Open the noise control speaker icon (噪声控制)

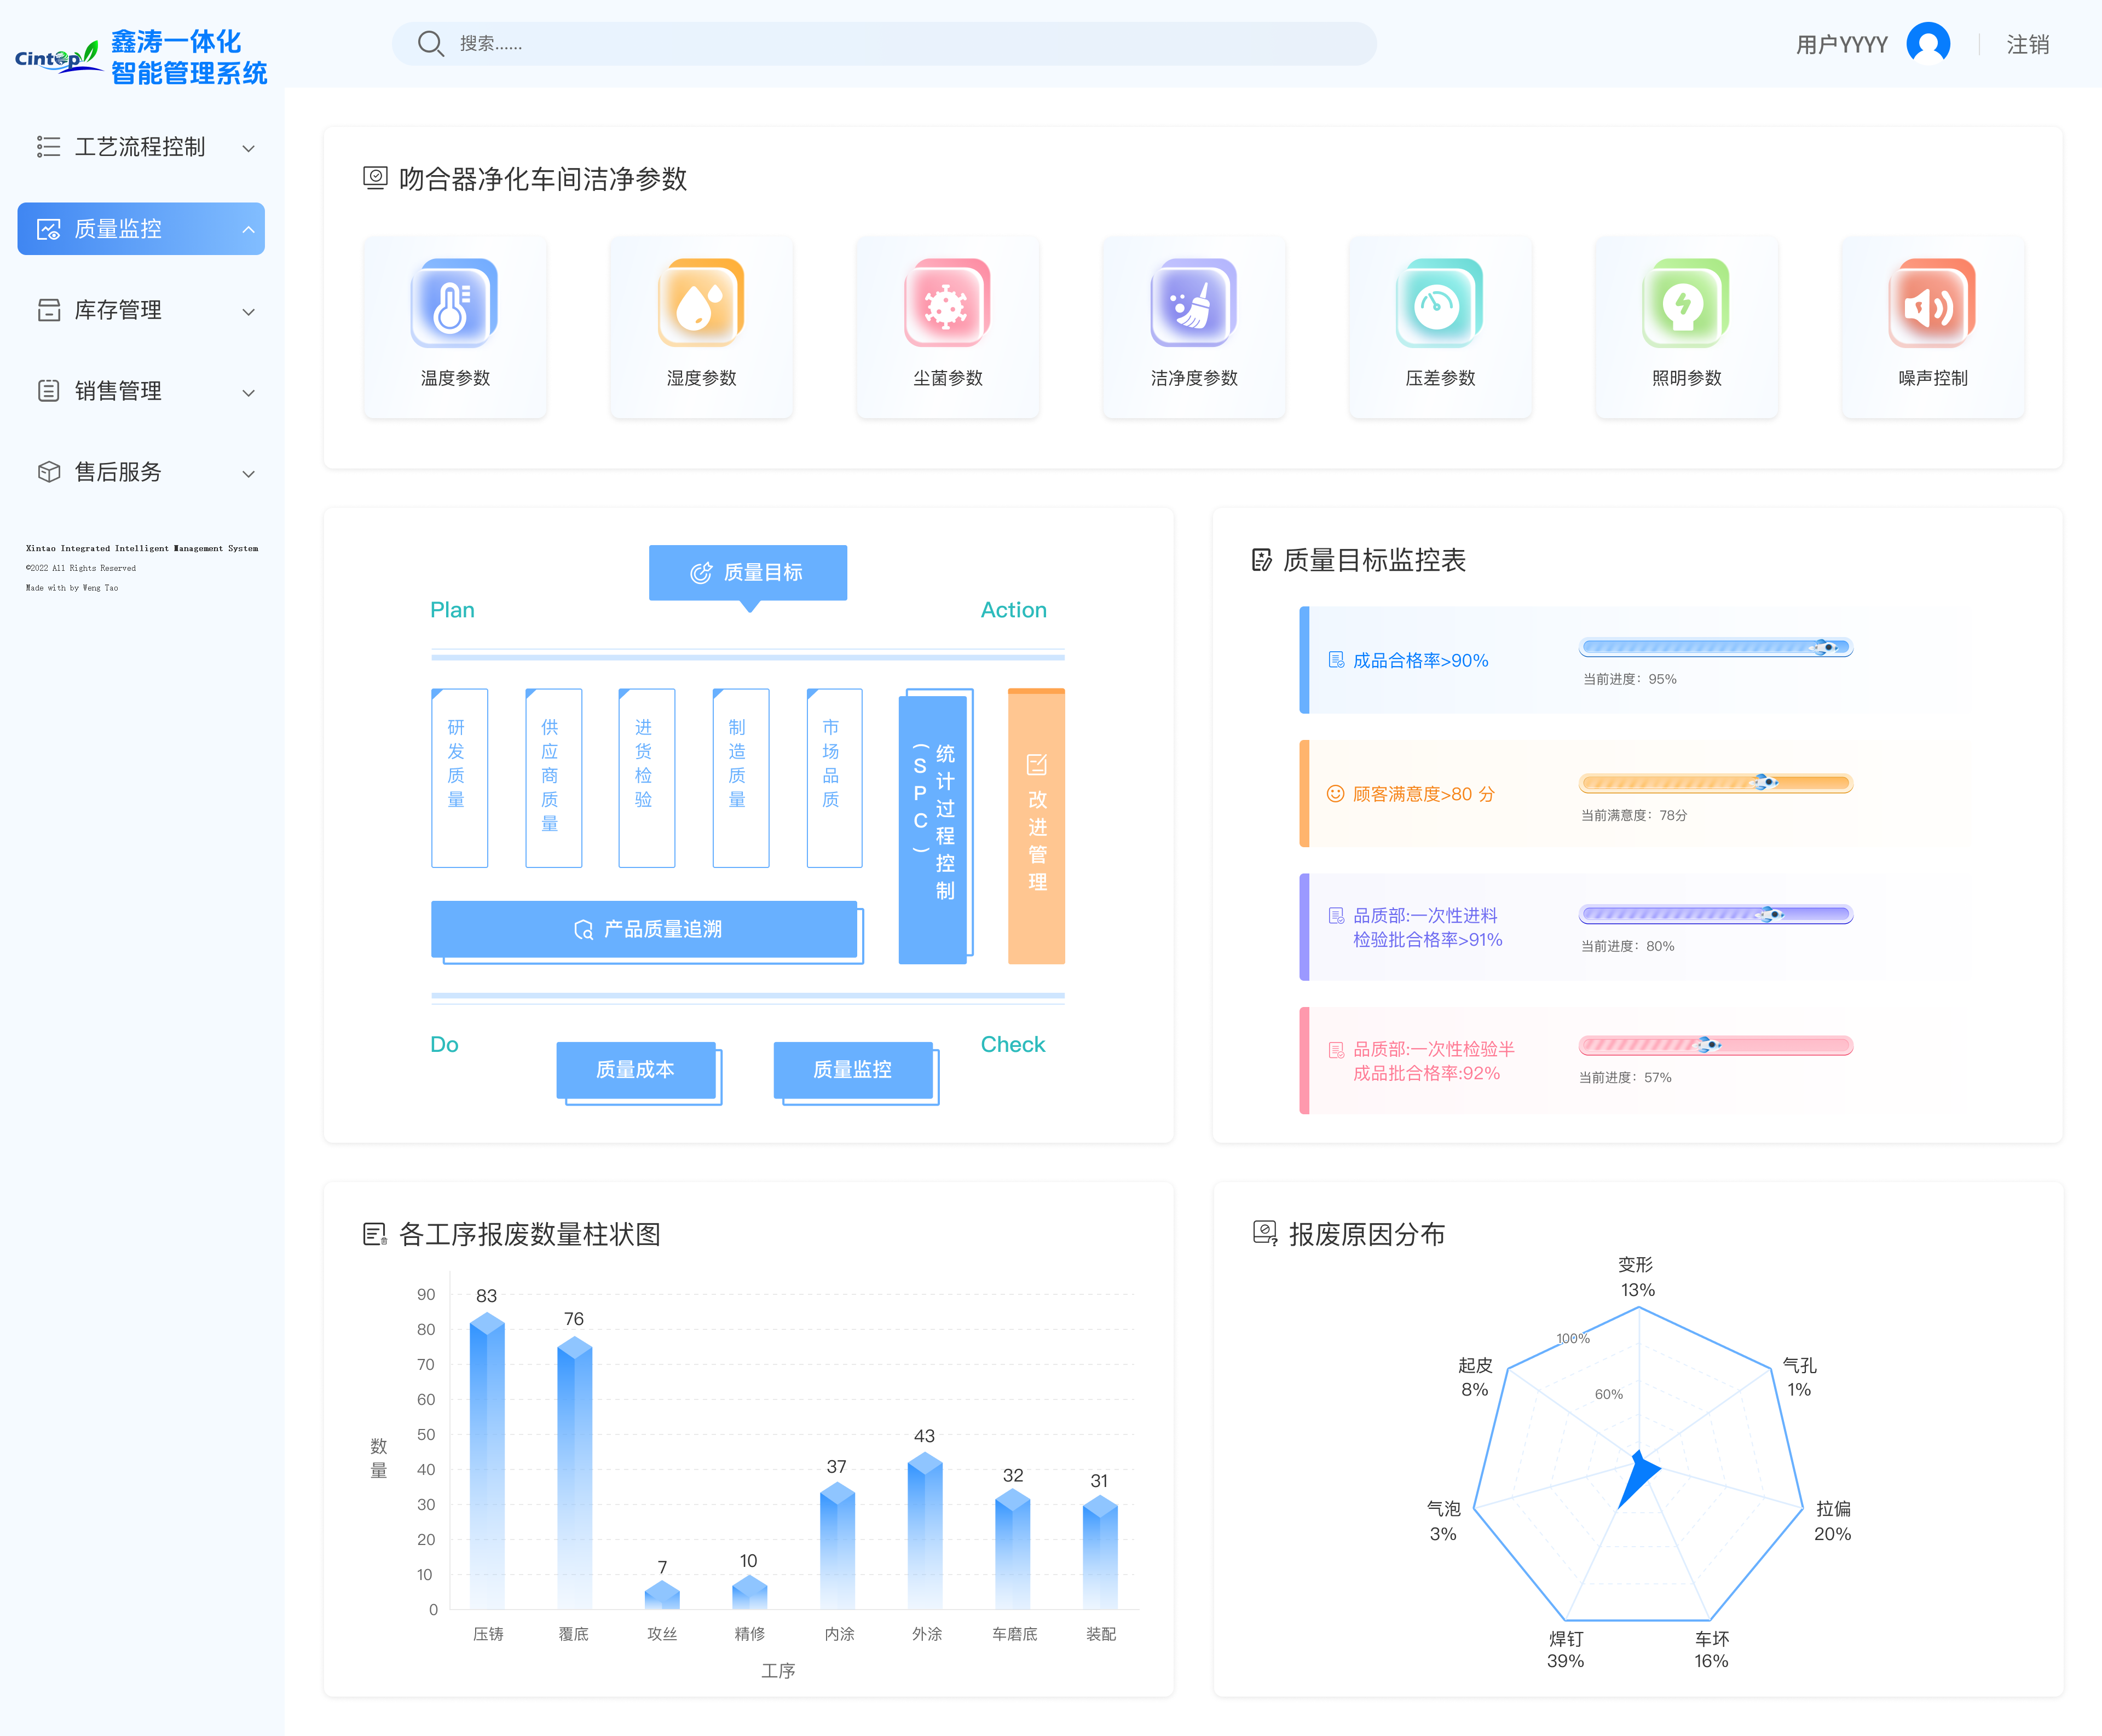point(1932,303)
